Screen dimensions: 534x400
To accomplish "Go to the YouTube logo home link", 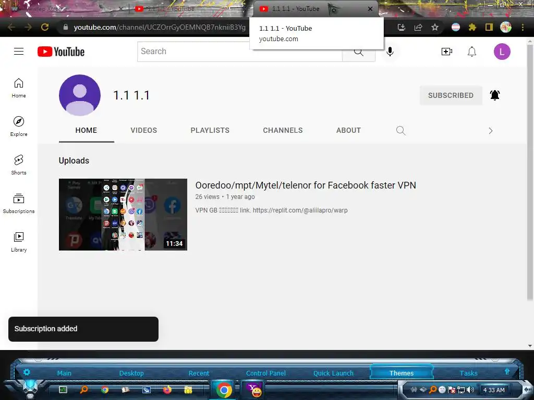I will [61, 52].
